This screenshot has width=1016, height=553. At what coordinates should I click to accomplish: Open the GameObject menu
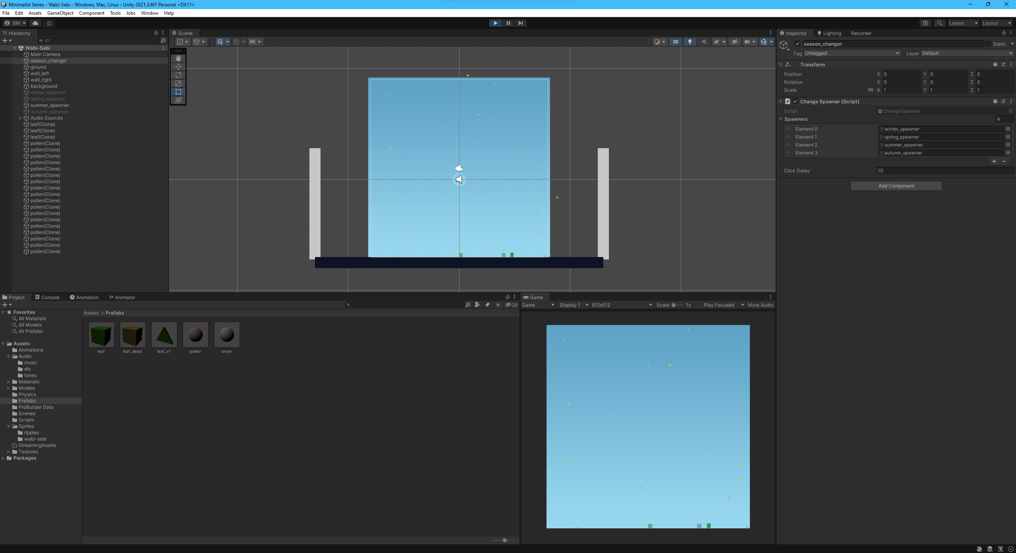60,13
